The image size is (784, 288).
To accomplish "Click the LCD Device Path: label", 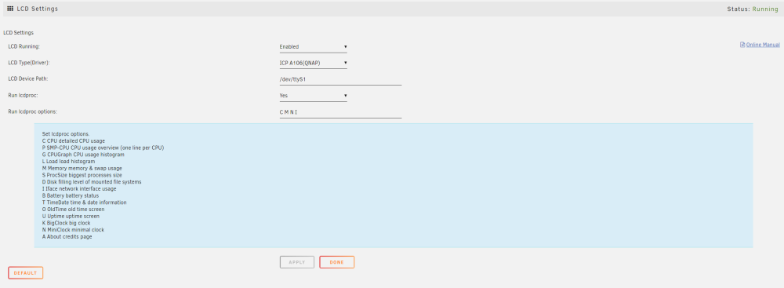I will 27,78.
